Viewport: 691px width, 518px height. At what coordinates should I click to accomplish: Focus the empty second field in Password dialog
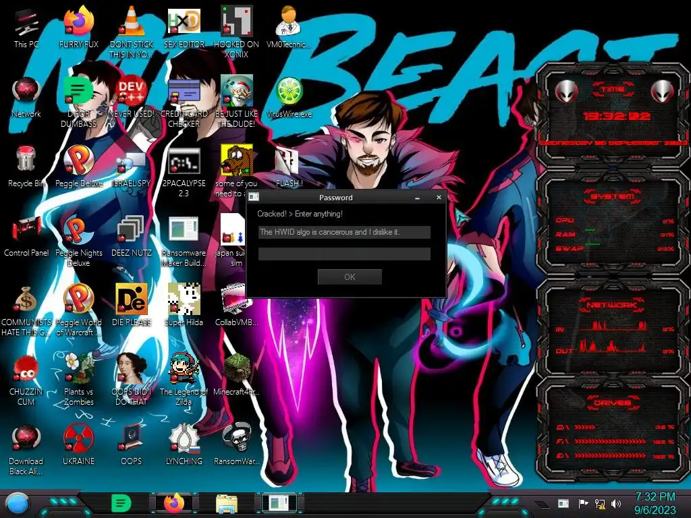344,254
